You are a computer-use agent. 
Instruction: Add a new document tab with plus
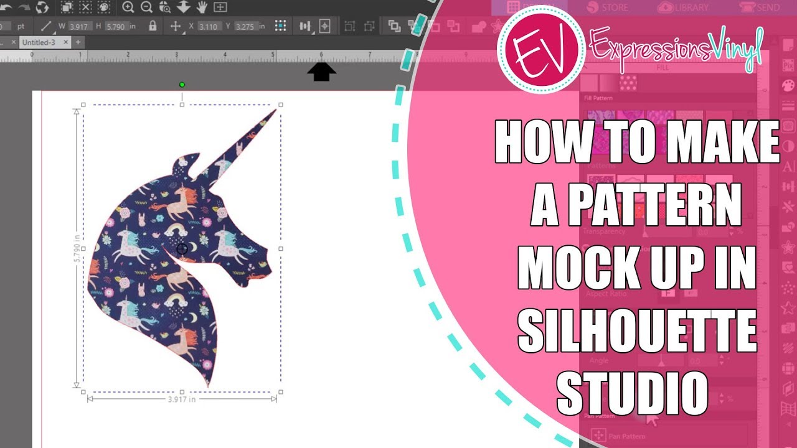78,42
